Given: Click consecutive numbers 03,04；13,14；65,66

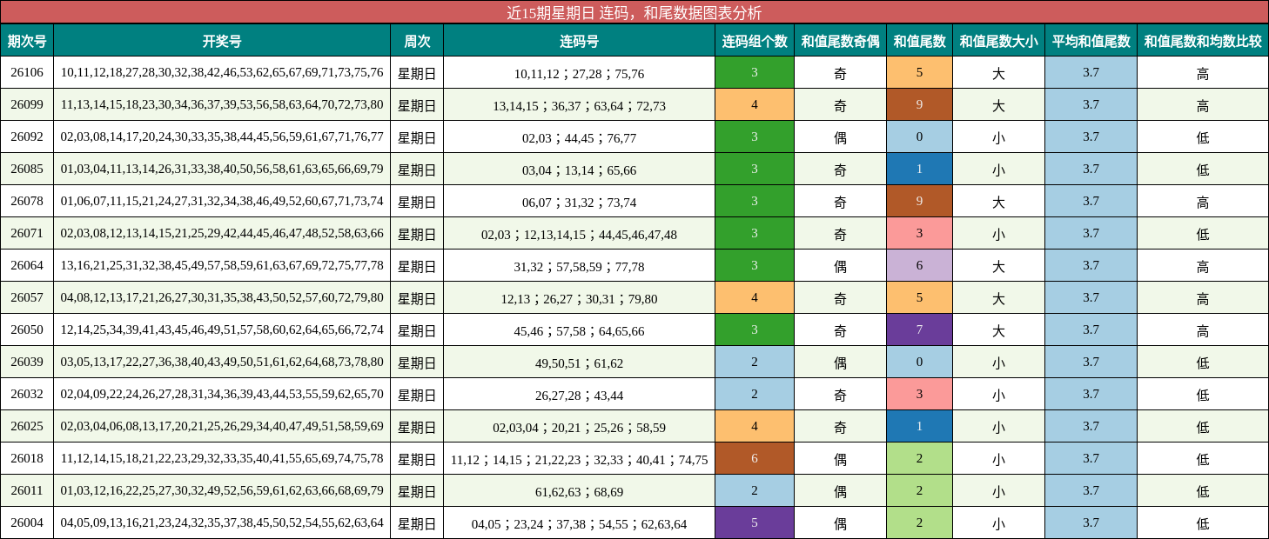Looking at the screenshot, I should [579, 169].
